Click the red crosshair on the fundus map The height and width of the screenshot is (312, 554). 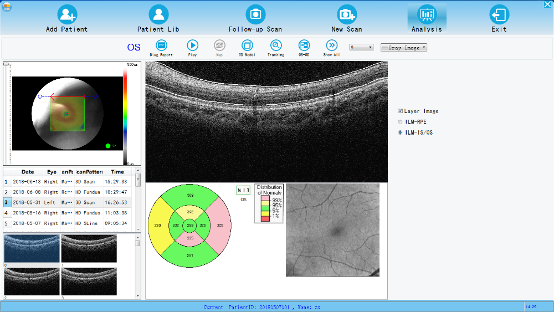67,114
